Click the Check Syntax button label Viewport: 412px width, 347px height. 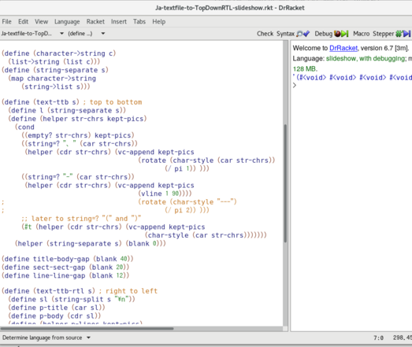click(276, 34)
